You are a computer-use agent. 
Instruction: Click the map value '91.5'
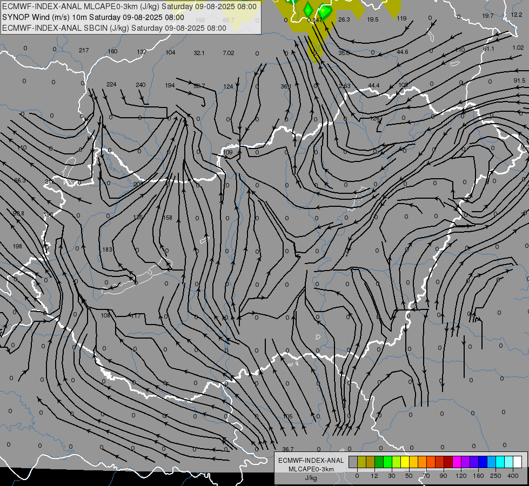click(x=520, y=80)
